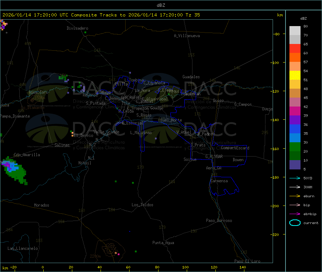Click the Nihuil map label
This screenshot has width=322, height=272.
pyautogui.click(x=84, y=163)
